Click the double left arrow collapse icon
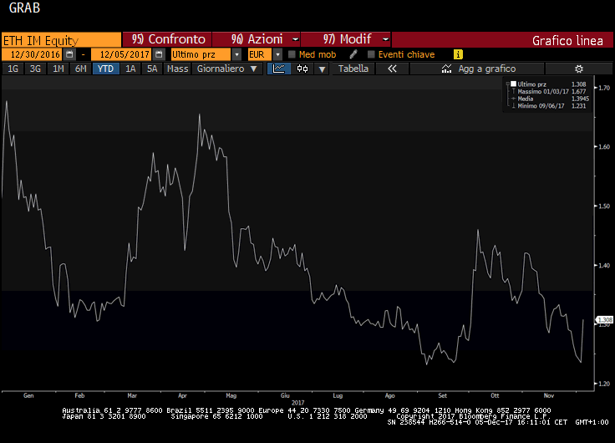This screenshot has width=615, height=443. coord(392,69)
